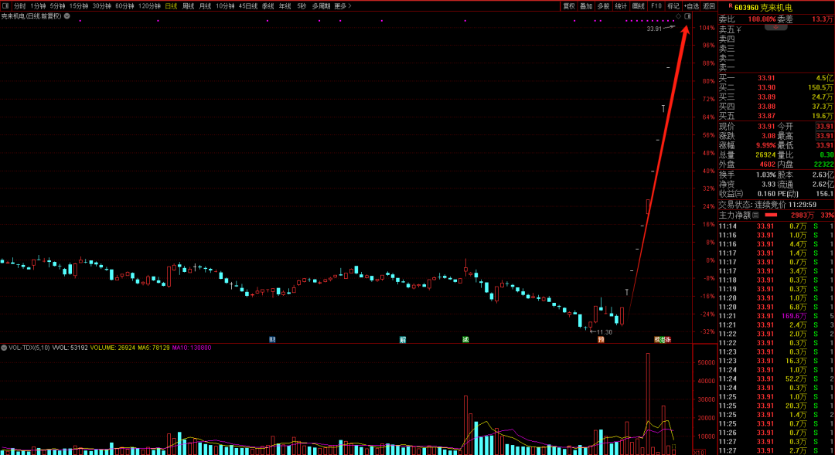
Task: Click the 买二 price 33.90
Action: pyautogui.click(x=766, y=87)
